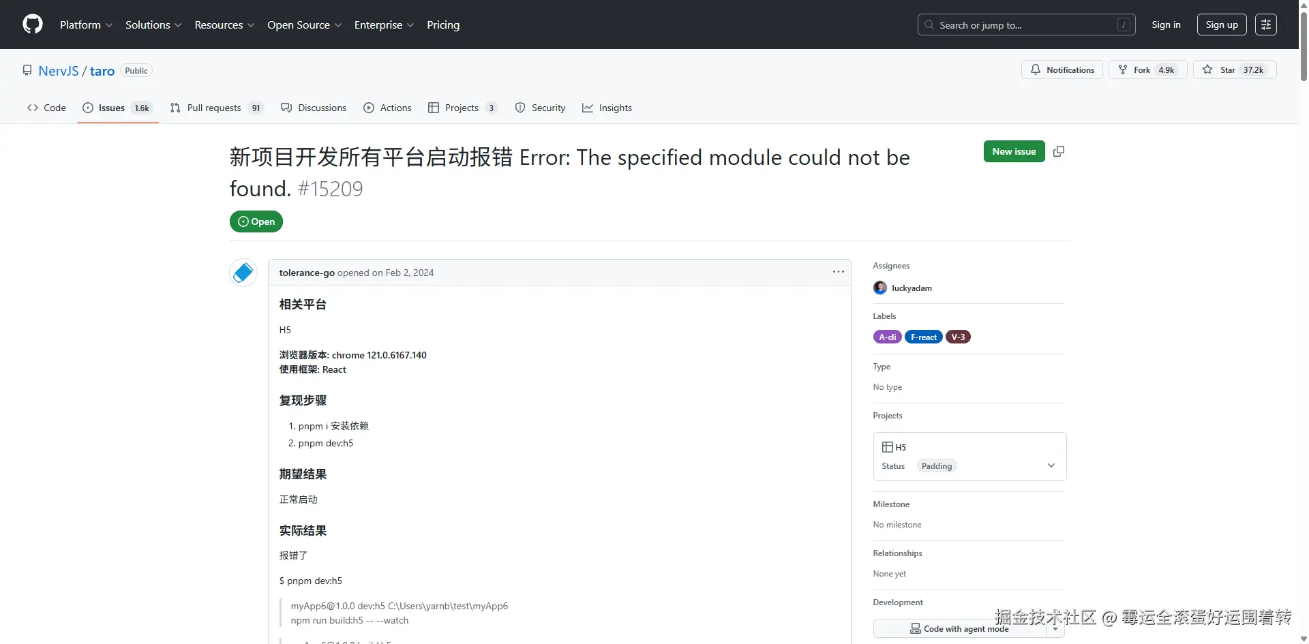The height and width of the screenshot is (644, 1309).
Task: Click the green Open status badge
Action: point(256,221)
